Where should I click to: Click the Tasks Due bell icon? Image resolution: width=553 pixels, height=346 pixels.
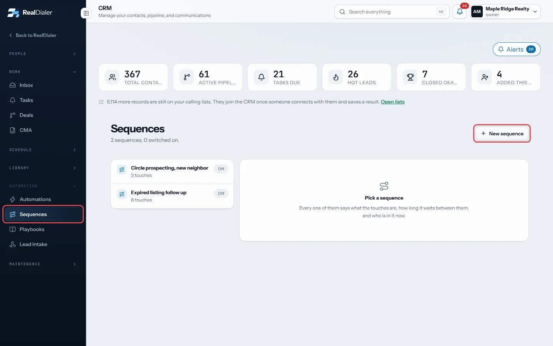click(261, 77)
